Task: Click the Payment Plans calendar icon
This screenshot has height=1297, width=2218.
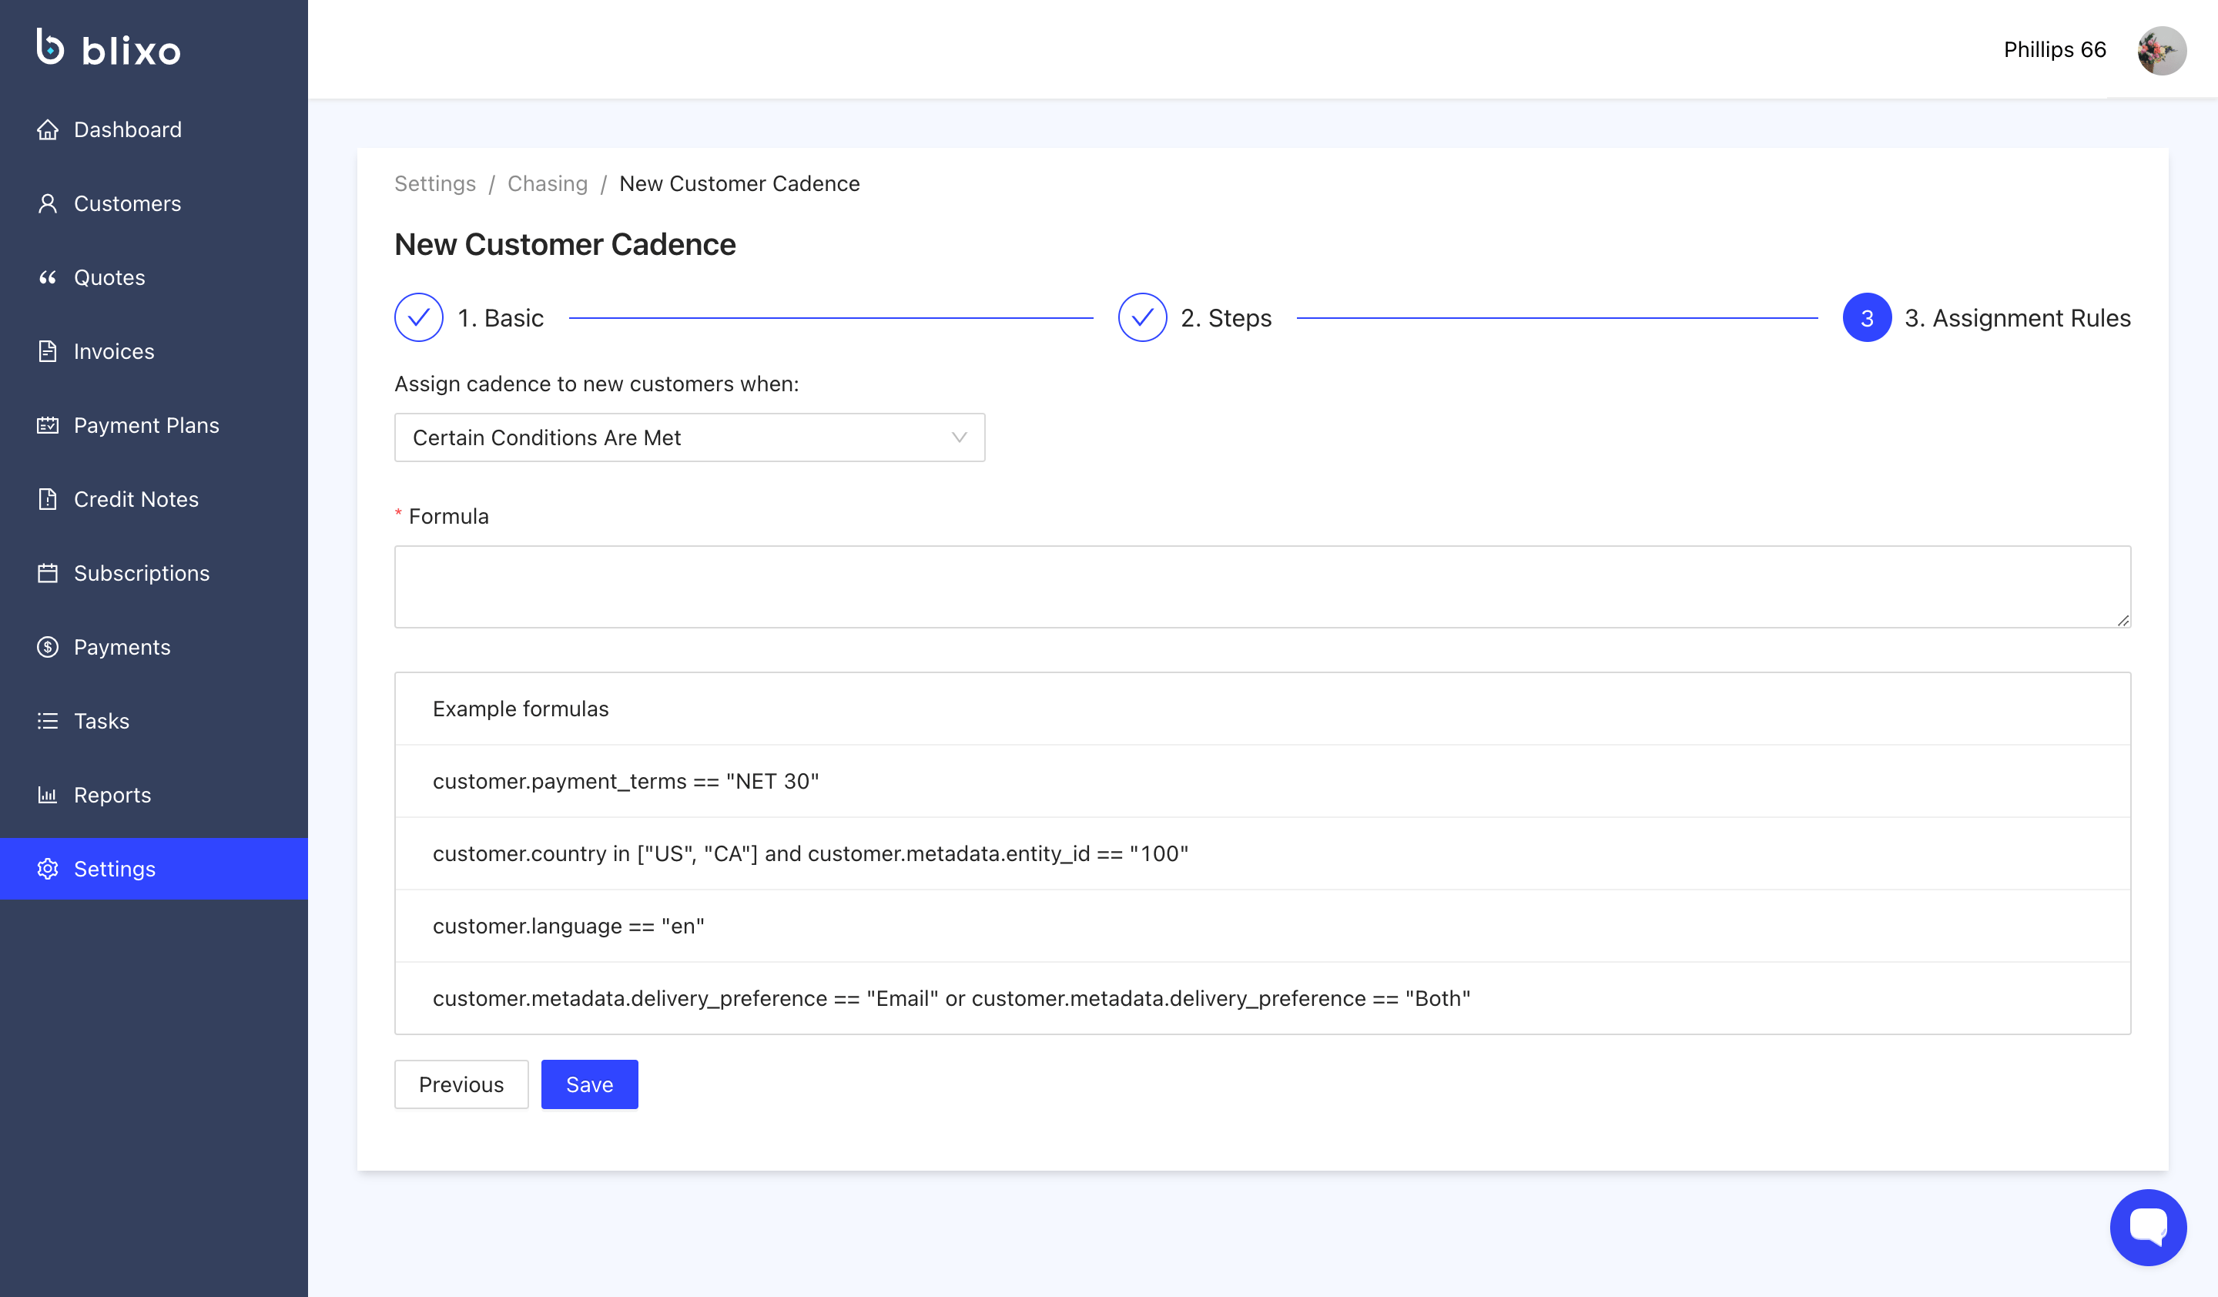Action: (48, 426)
